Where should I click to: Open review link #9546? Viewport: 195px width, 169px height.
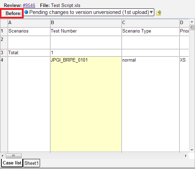(x=29, y=5)
